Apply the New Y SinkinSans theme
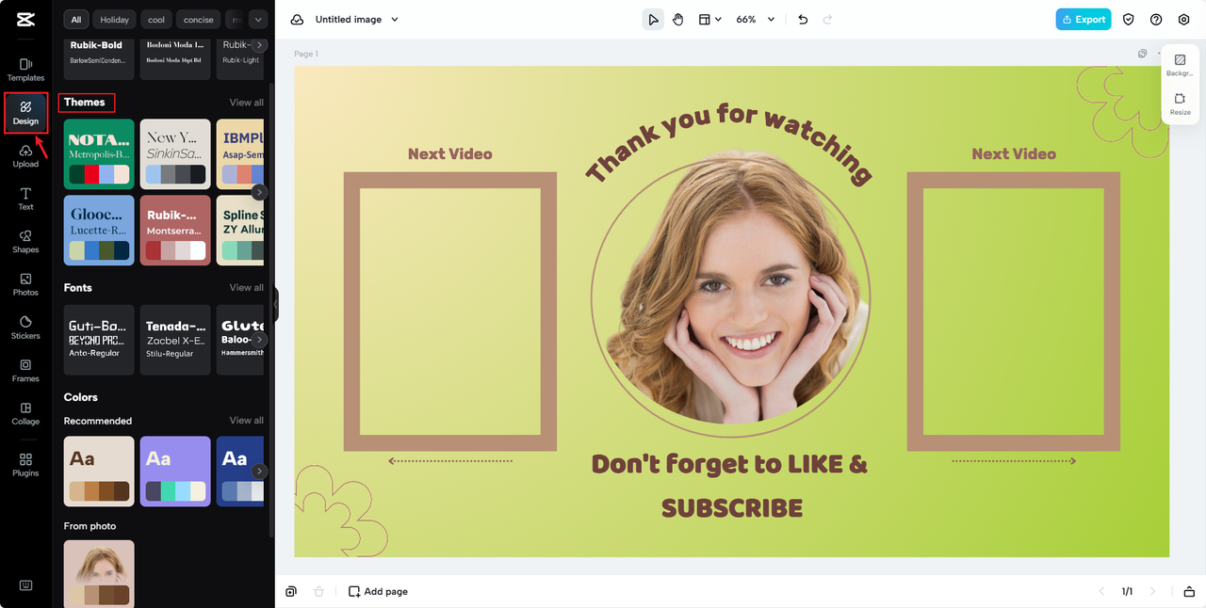 [175, 153]
